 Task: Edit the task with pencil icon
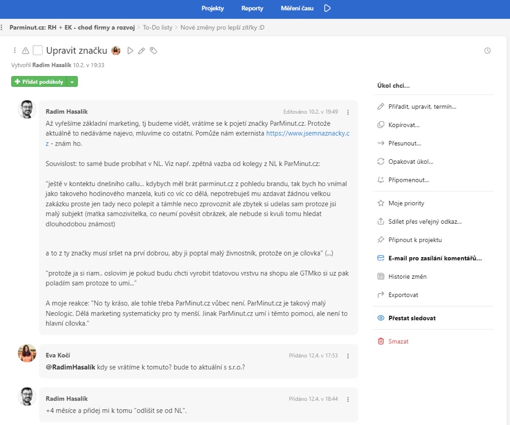pos(142,51)
